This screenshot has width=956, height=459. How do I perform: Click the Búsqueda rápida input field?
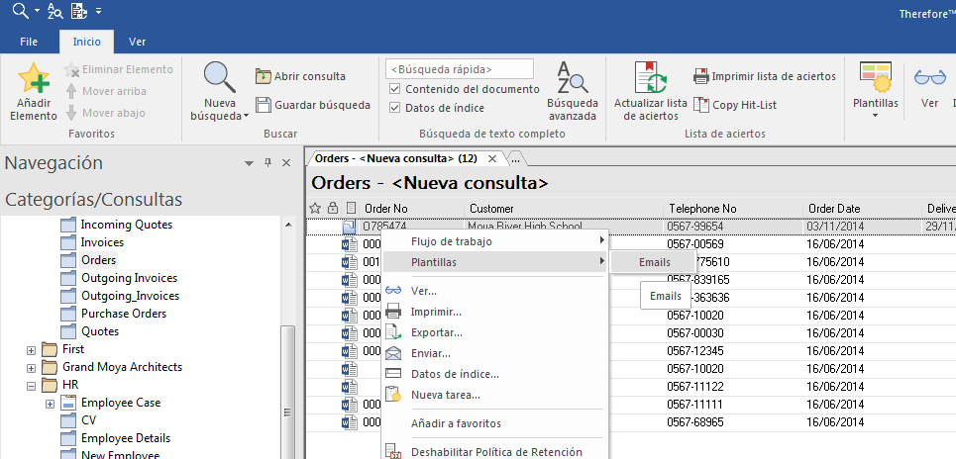460,69
